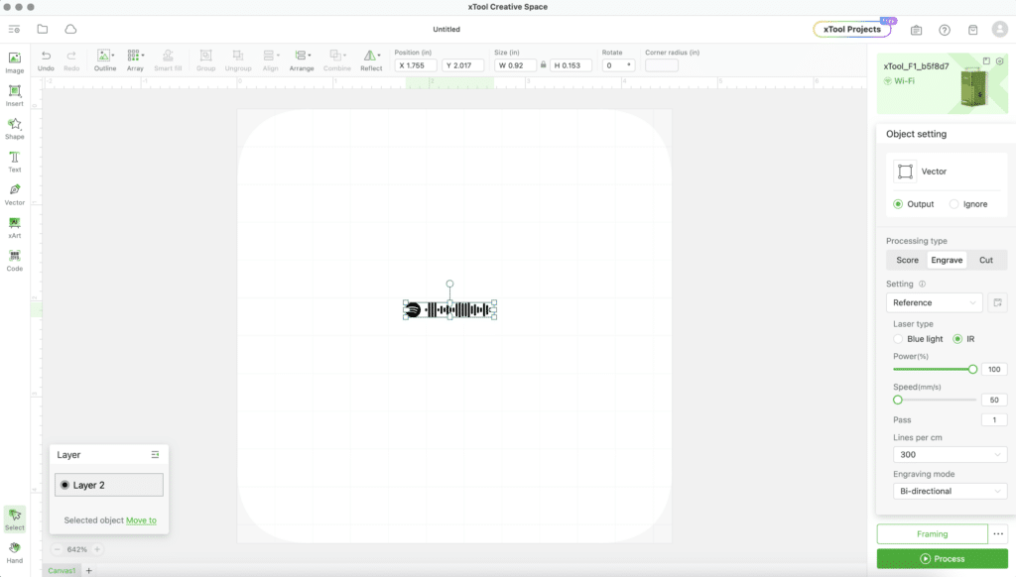Group the selected objects
This screenshot has height=577, width=1016.
(205, 60)
